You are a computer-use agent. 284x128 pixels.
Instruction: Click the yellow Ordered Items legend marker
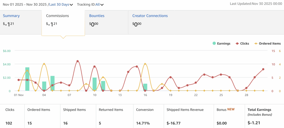[257, 43]
